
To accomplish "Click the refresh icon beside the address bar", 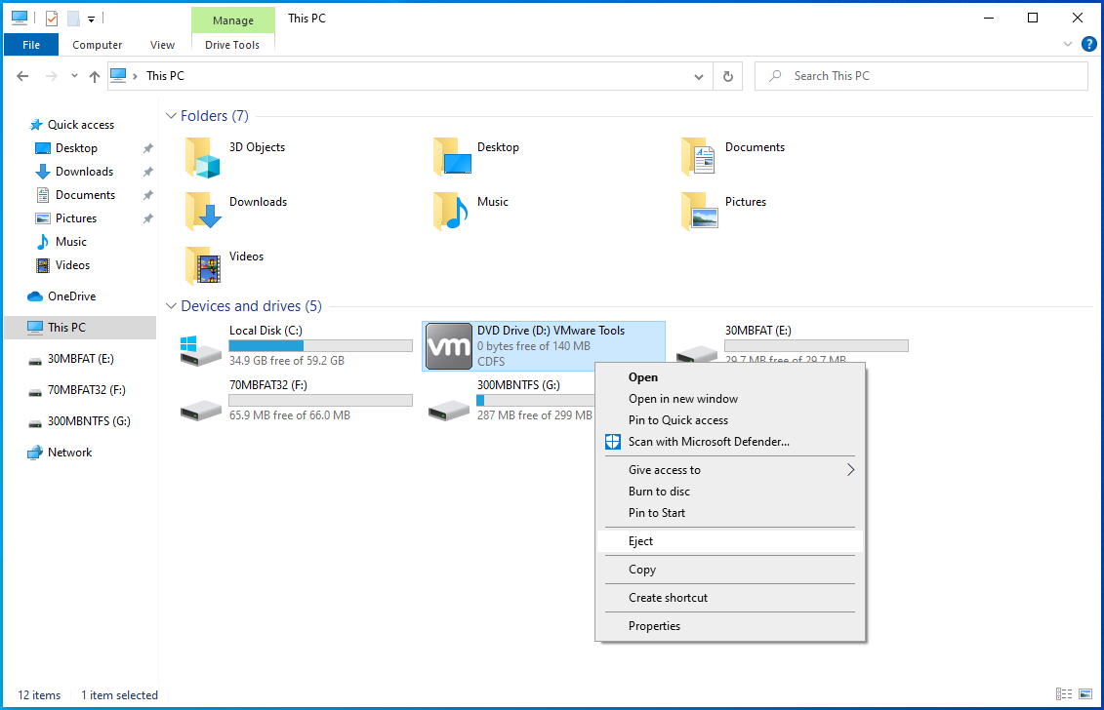I will coord(728,75).
